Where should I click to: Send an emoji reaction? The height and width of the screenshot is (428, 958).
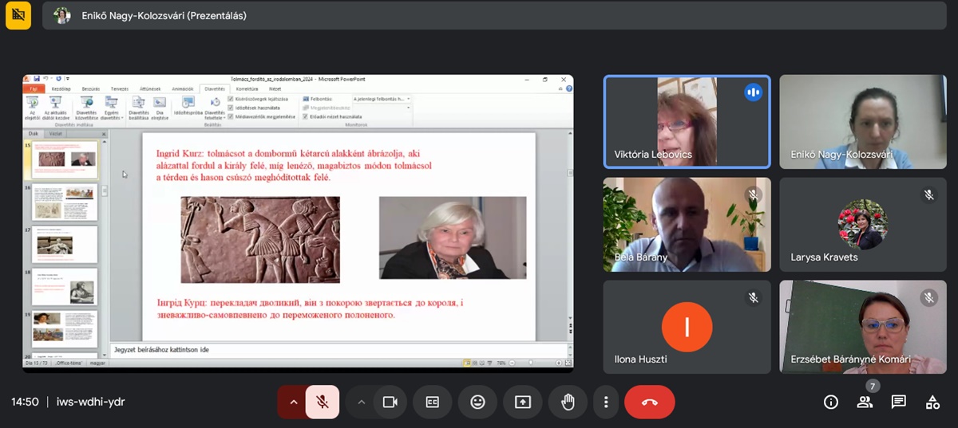477,402
